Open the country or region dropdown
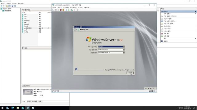This screenshot has width=197, height=110. click(x=123, y=47)
